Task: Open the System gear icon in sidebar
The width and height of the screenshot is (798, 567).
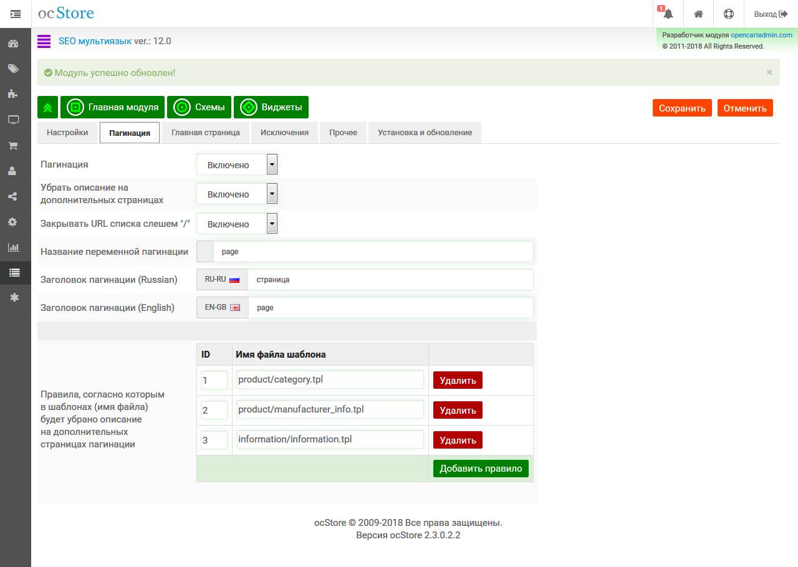Action: pyautogui.click(x=13, y=222)
